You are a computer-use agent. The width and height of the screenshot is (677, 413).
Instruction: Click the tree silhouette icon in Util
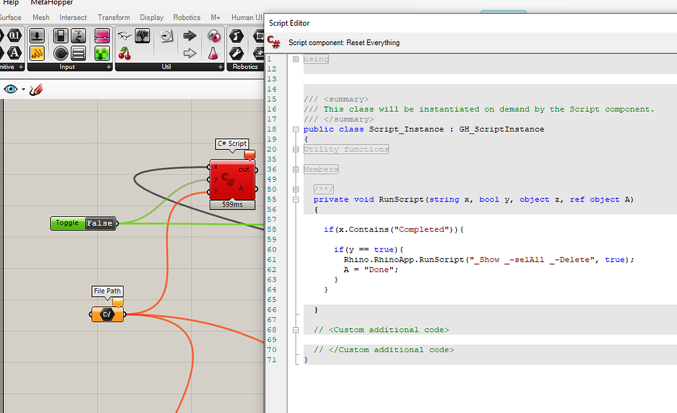point(142,36)
